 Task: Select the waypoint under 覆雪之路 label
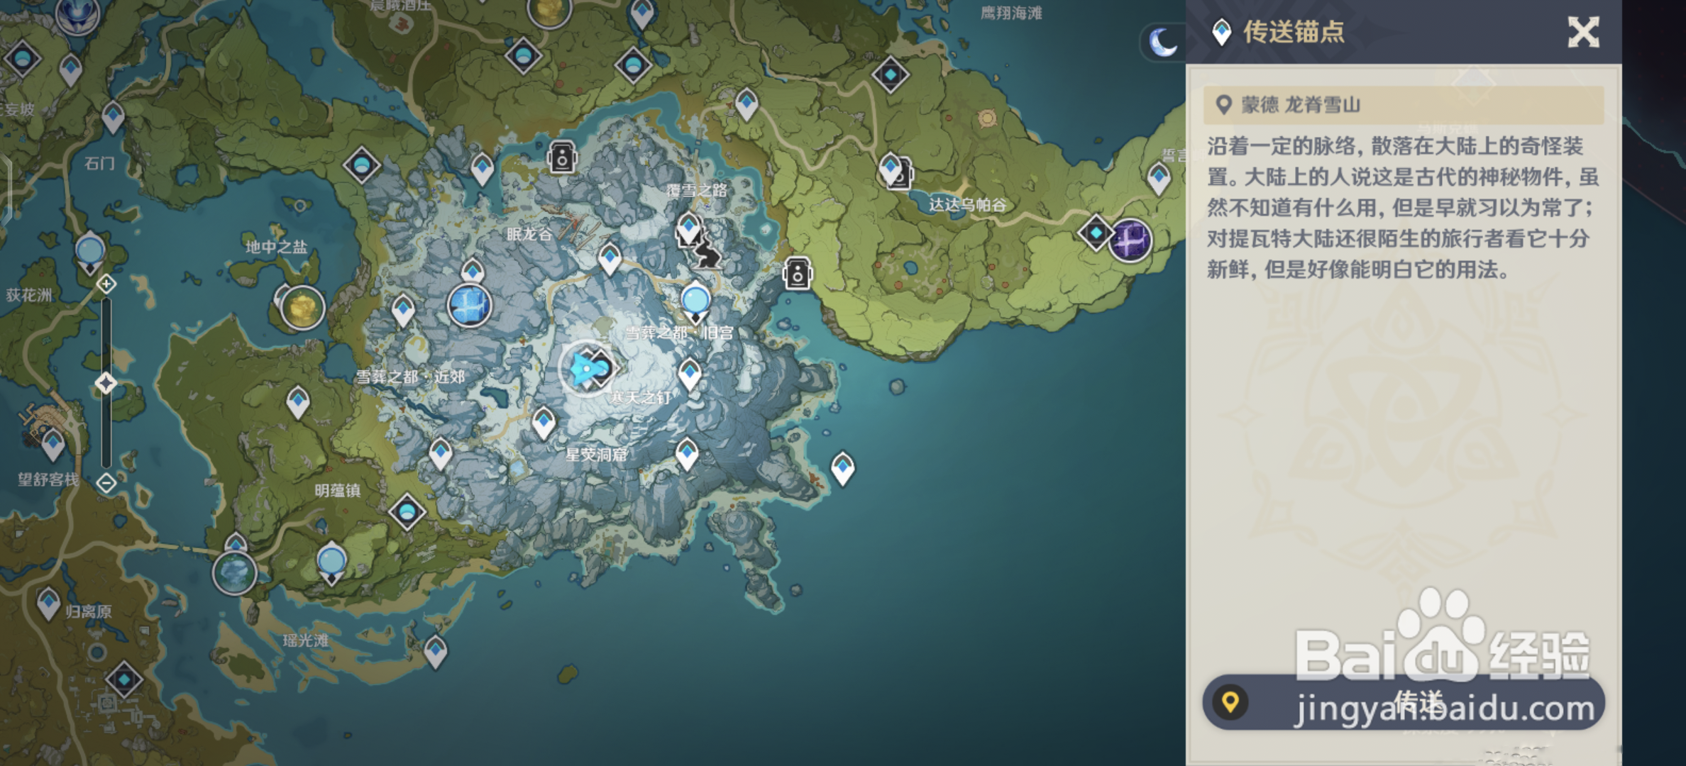point(688,228)
